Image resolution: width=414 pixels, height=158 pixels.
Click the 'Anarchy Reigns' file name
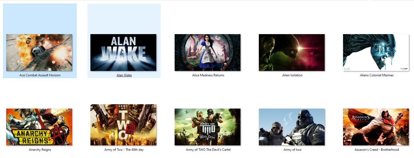pyautogui.click(x=40, y=150)
